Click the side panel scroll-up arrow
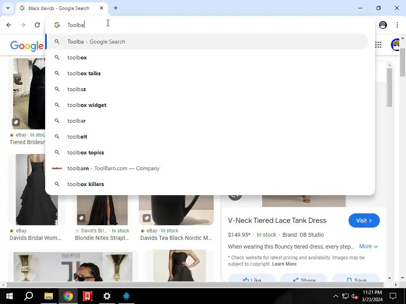This screenshot has height=304, width=406. (x=389, y=65)
